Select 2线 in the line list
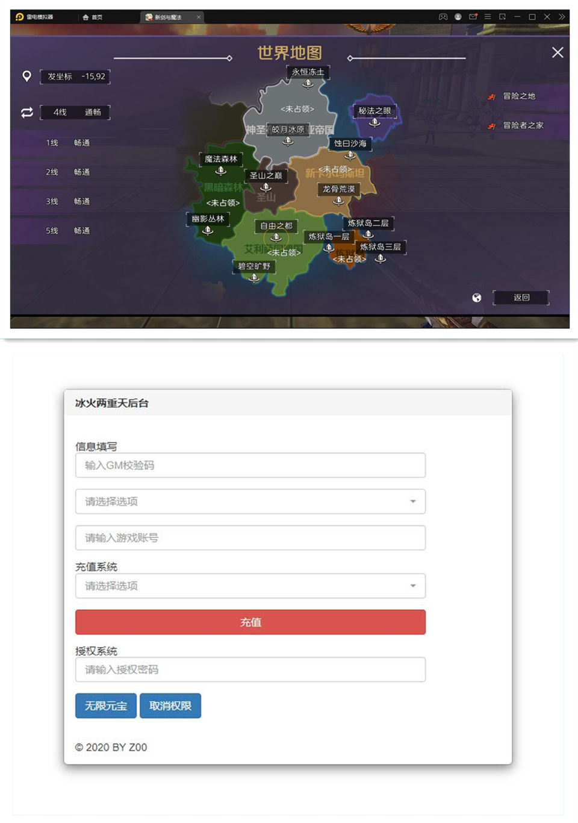This screenshot has width=578, height=823. coord(67,172)
